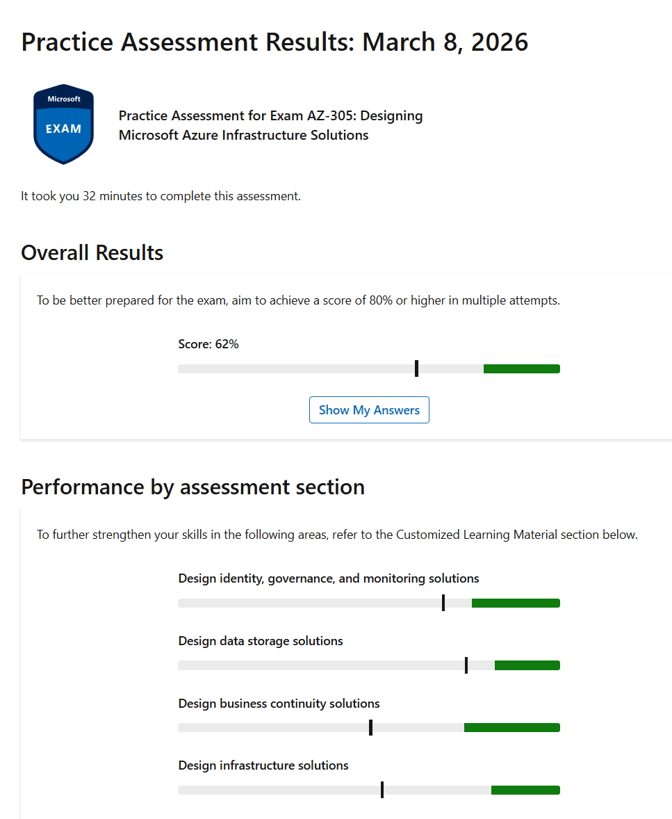Click the Practice Assessment for Exam AZ-305 title

click(x=270, y=125)
